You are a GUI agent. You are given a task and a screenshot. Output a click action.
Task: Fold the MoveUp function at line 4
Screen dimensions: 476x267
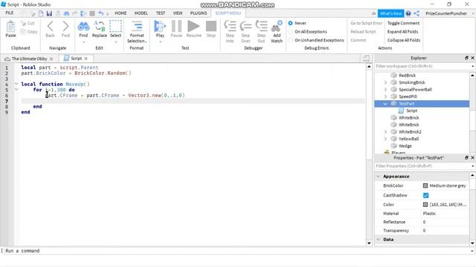tap(16, 84)
